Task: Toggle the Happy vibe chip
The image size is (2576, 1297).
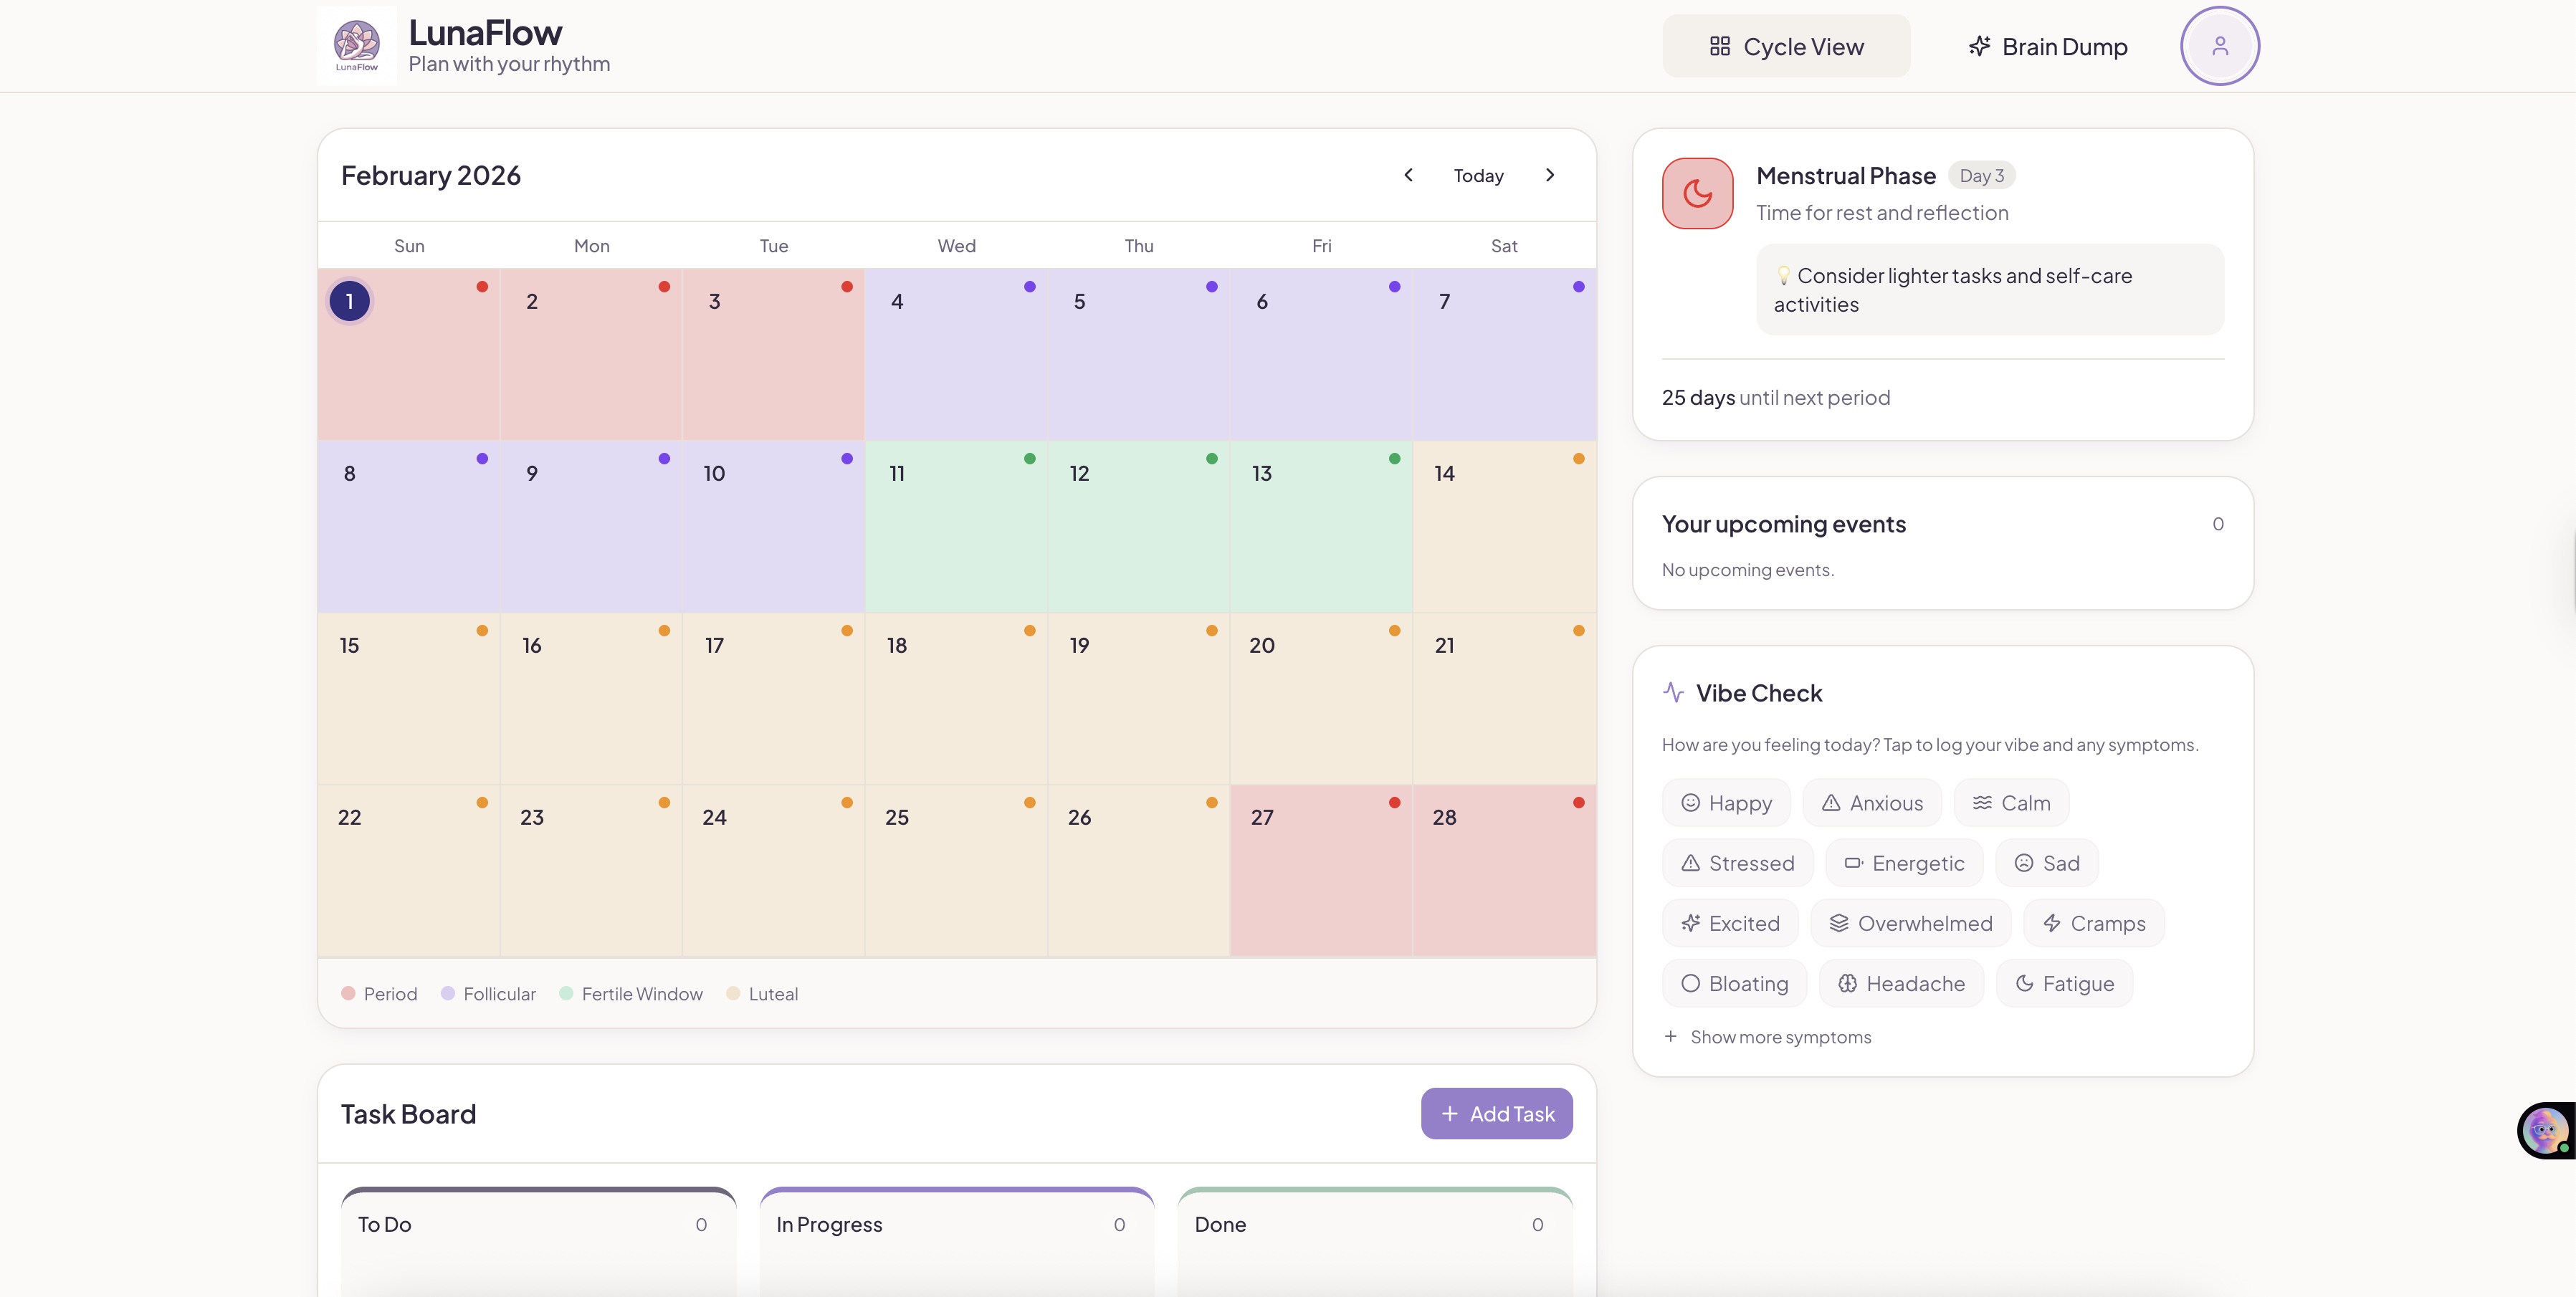Action: point(1726,803)
